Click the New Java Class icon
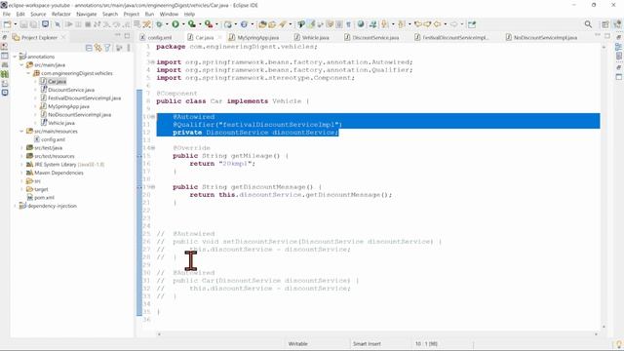The image size is (624, 351). [x=244, y=24]
